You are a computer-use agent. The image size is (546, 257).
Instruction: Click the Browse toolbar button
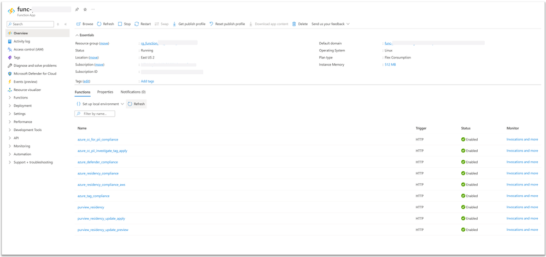(x=85, y=24)
